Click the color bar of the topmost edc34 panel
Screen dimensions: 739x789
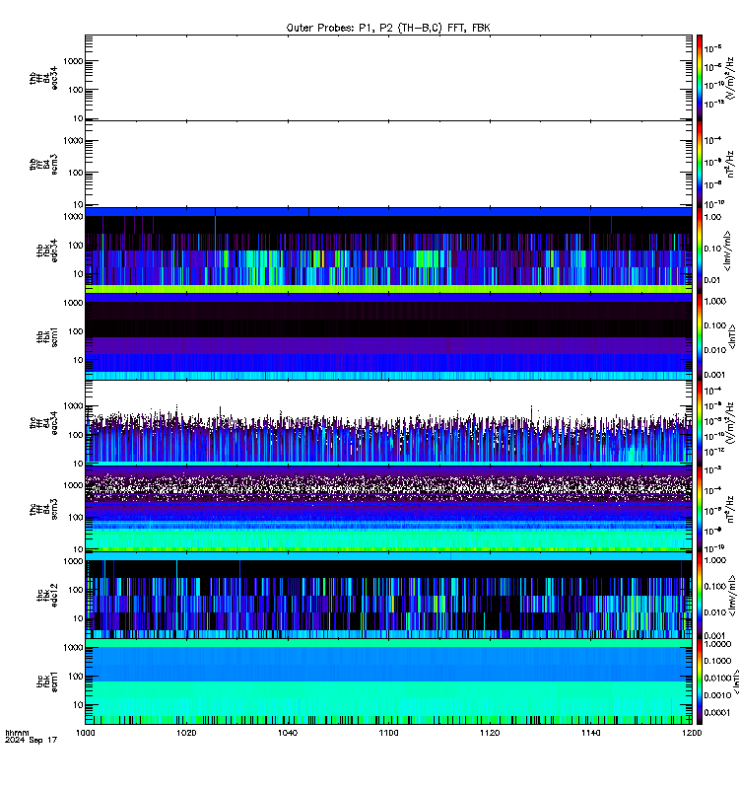[x=700, y=78]
